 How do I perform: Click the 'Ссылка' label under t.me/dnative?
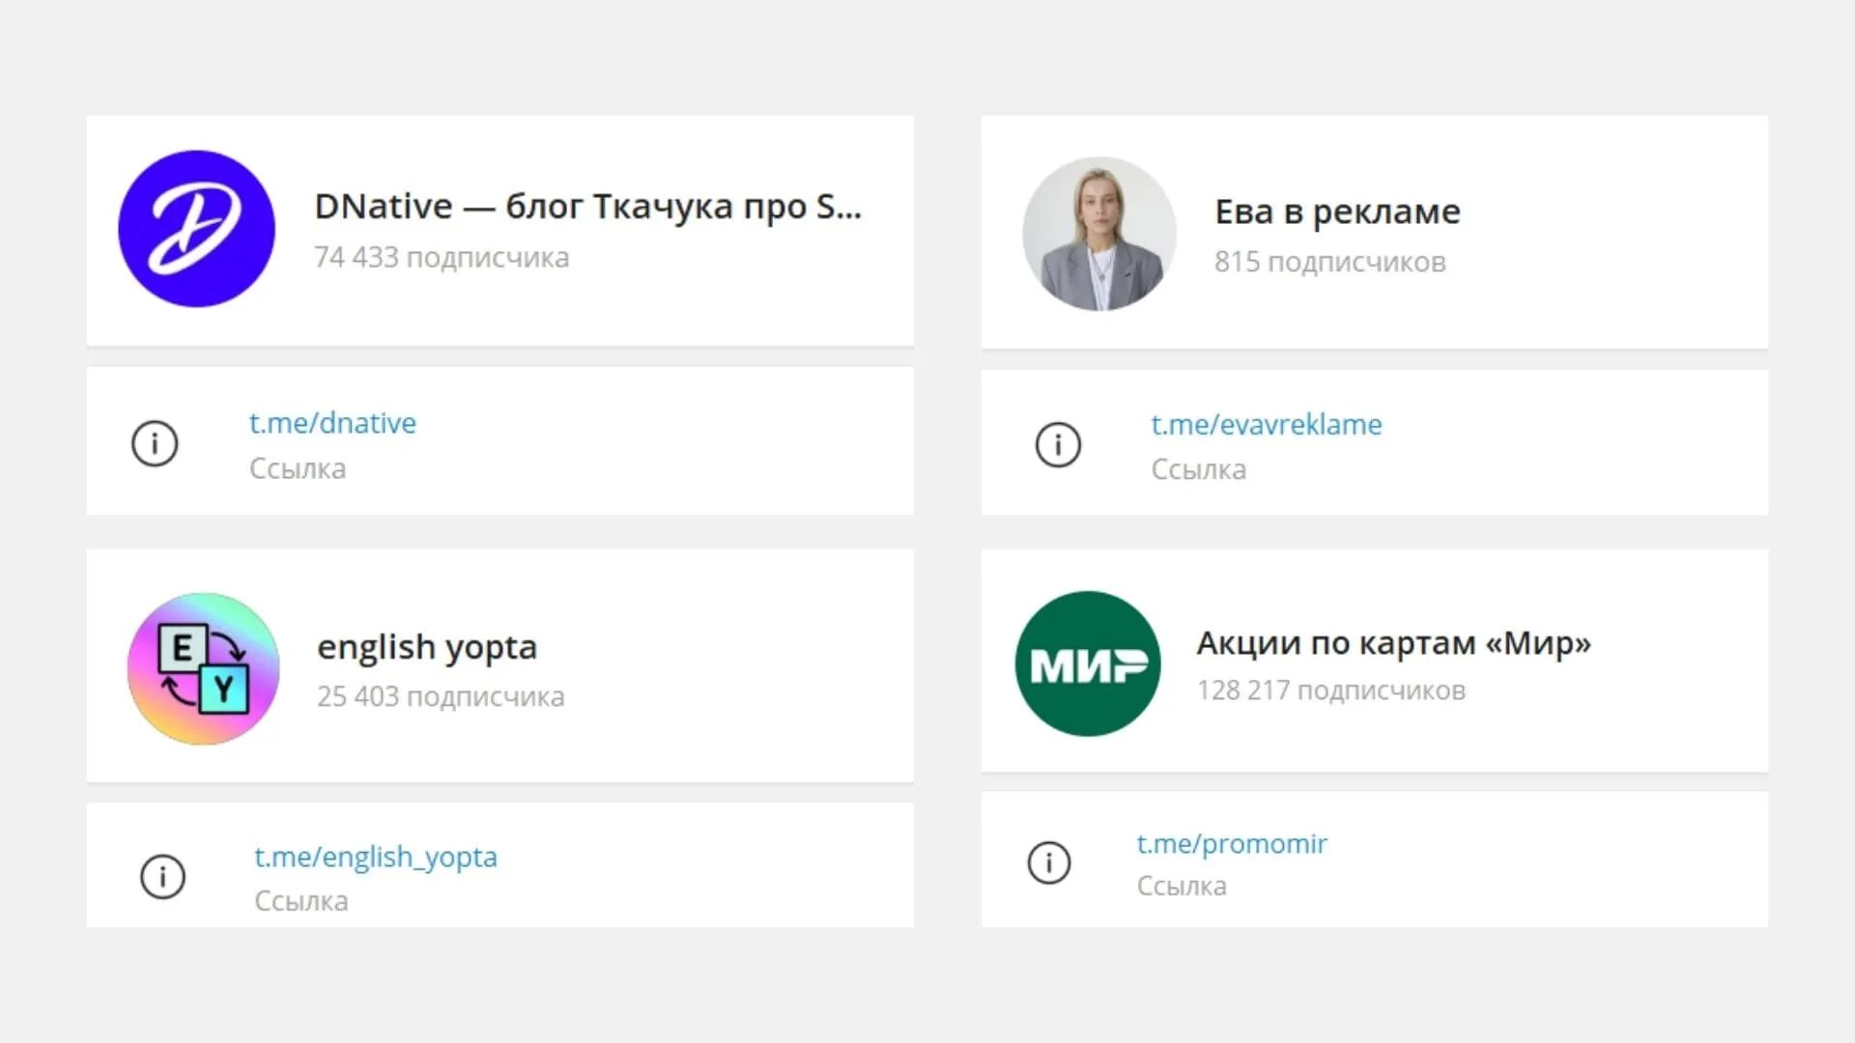click(x=298, y=469)
